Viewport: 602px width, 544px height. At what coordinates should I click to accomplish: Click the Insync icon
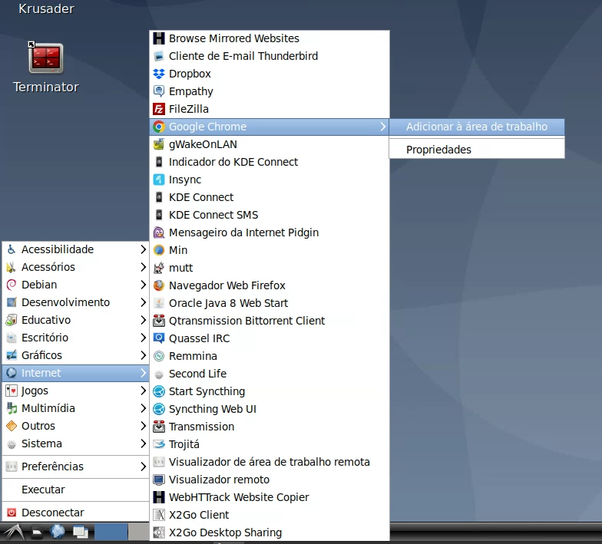coord(158,180)
